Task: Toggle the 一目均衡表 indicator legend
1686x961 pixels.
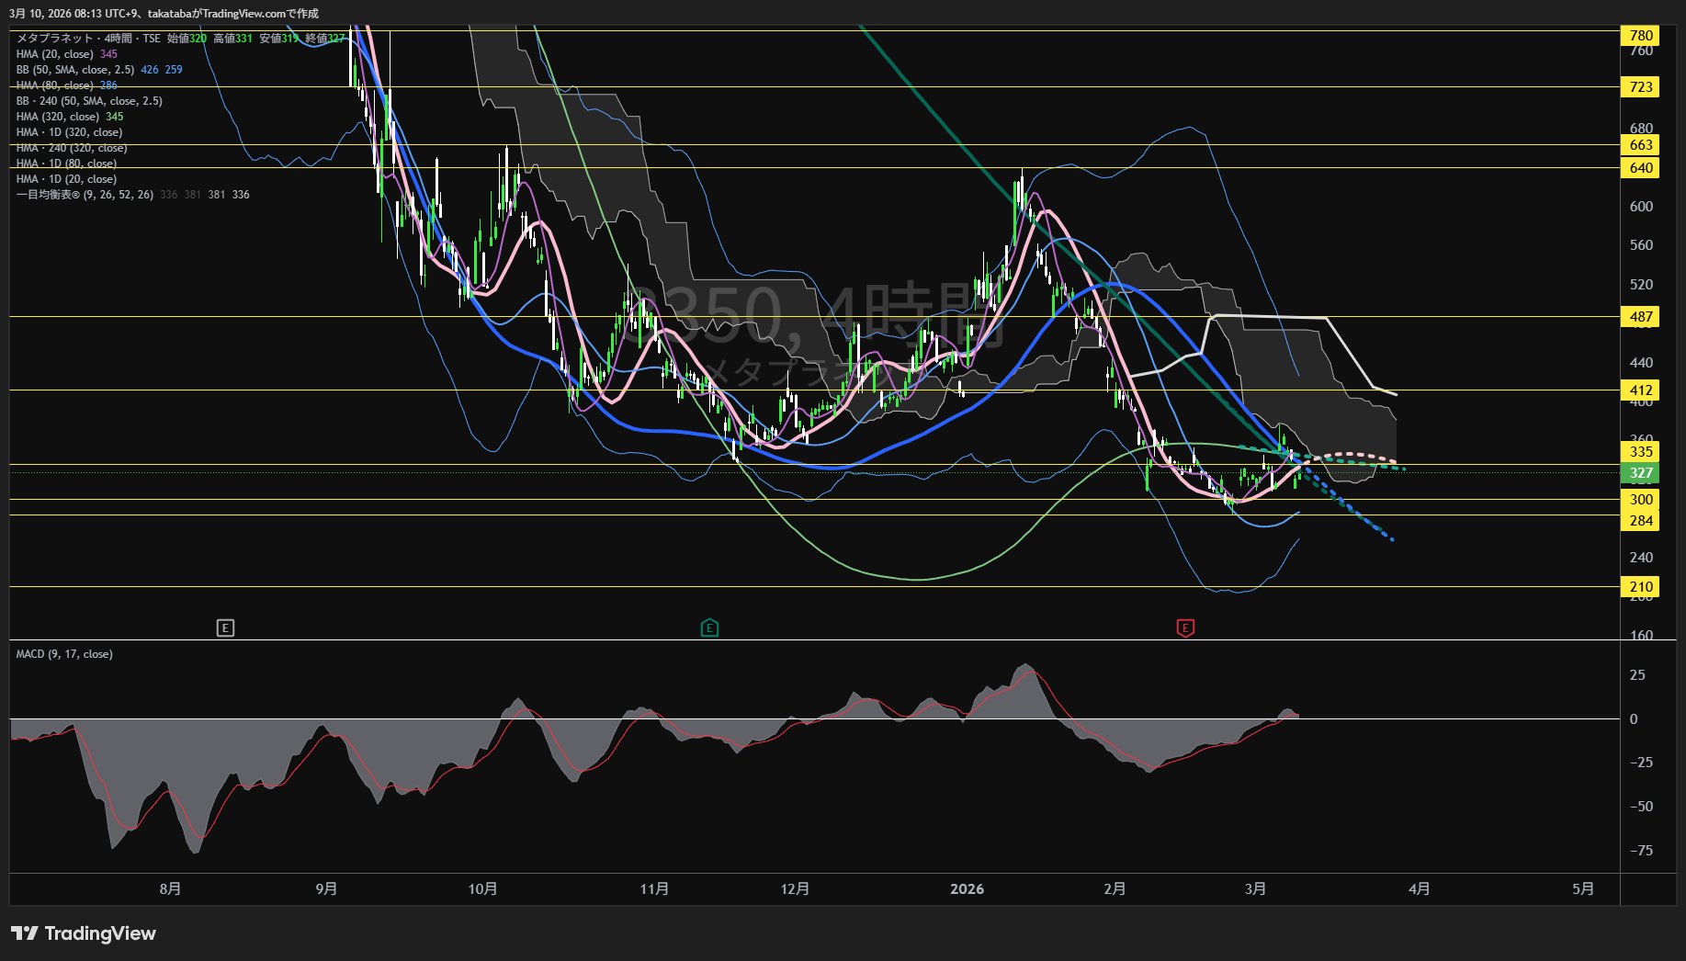Action: (x=85, y=195)
